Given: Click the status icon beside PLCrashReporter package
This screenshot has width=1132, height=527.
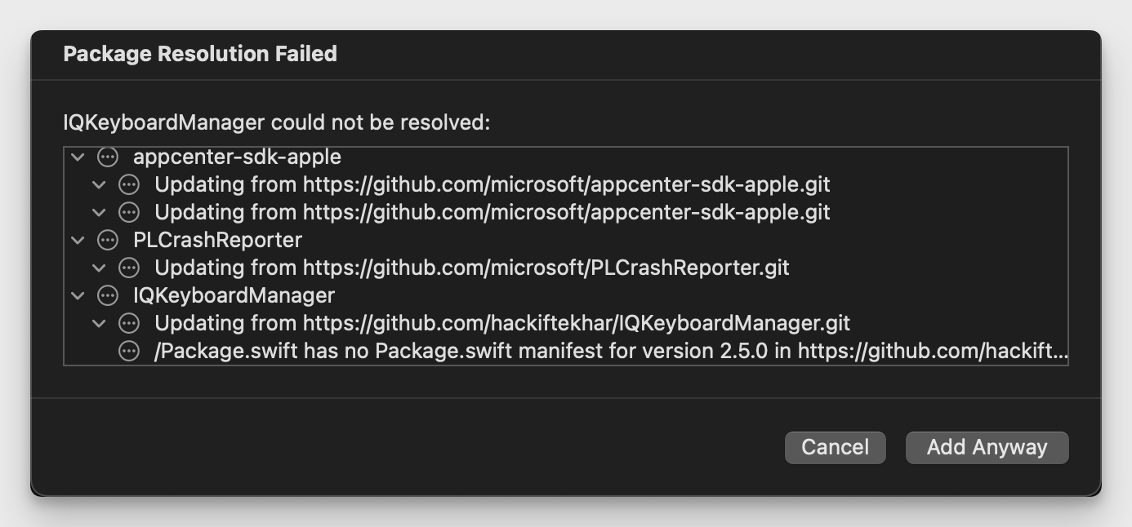Looking at the screenshot, I should coord(108,240).
